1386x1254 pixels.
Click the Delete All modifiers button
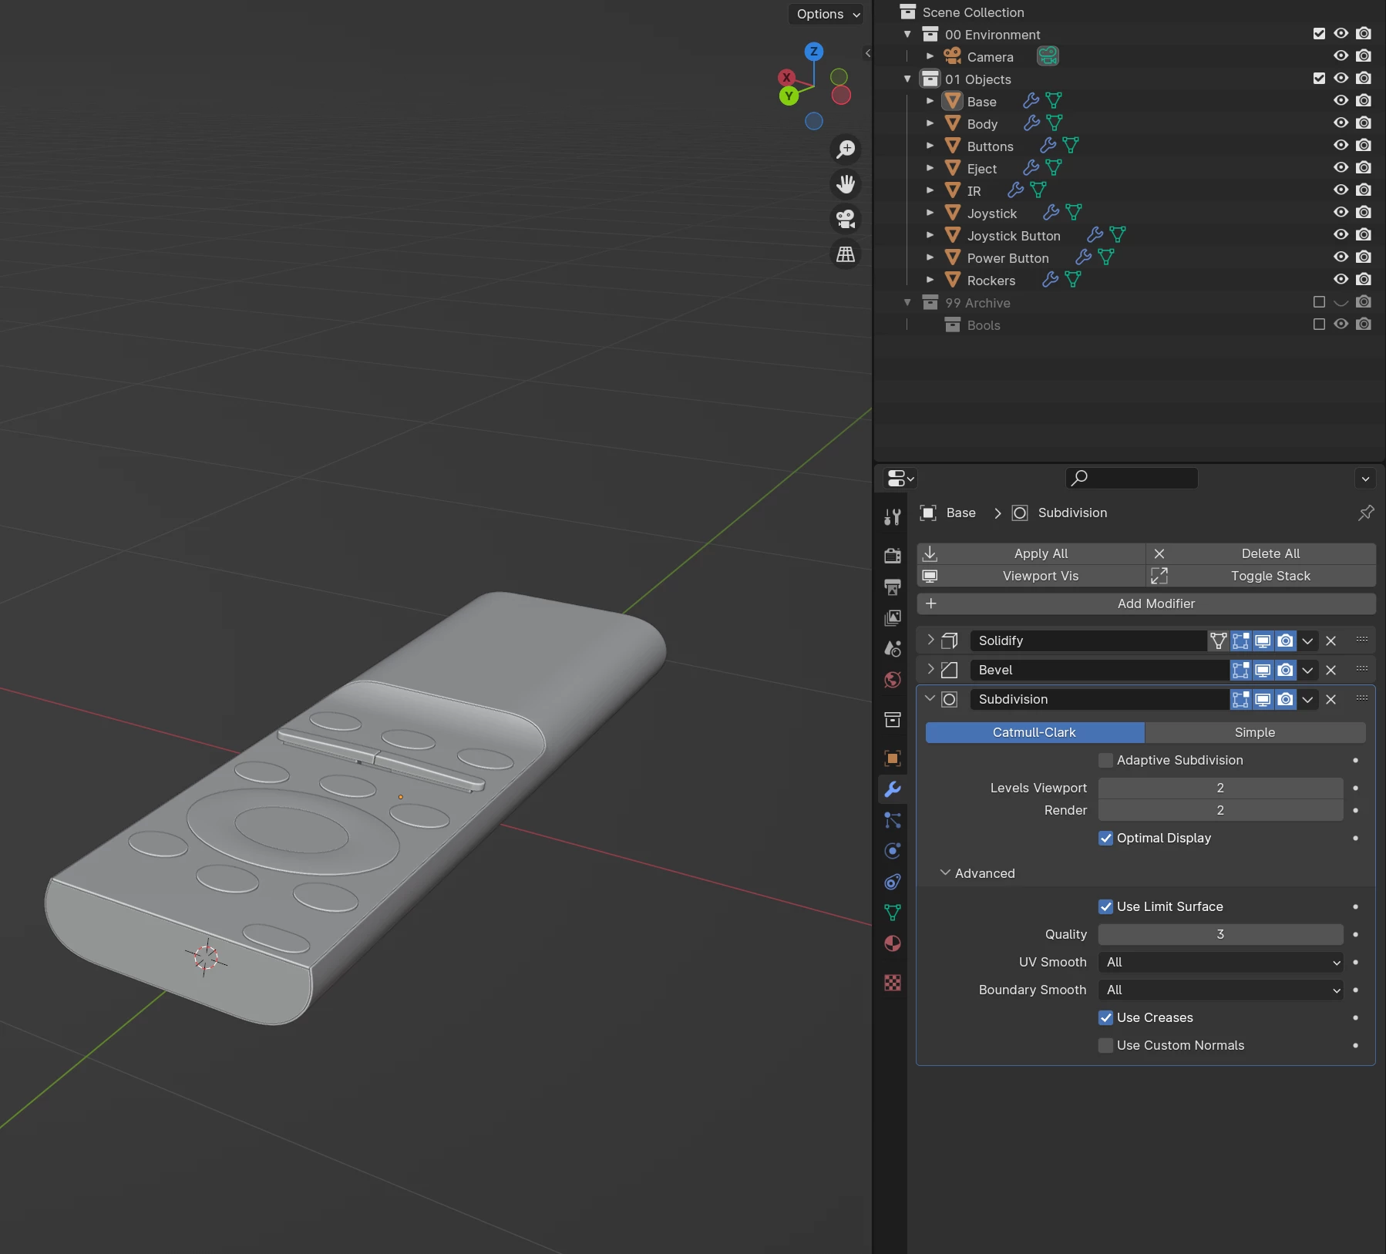tap(1261, 553)
